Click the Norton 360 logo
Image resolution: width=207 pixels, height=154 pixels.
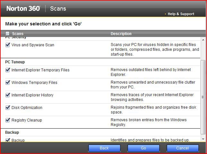(x=23, y=8)
